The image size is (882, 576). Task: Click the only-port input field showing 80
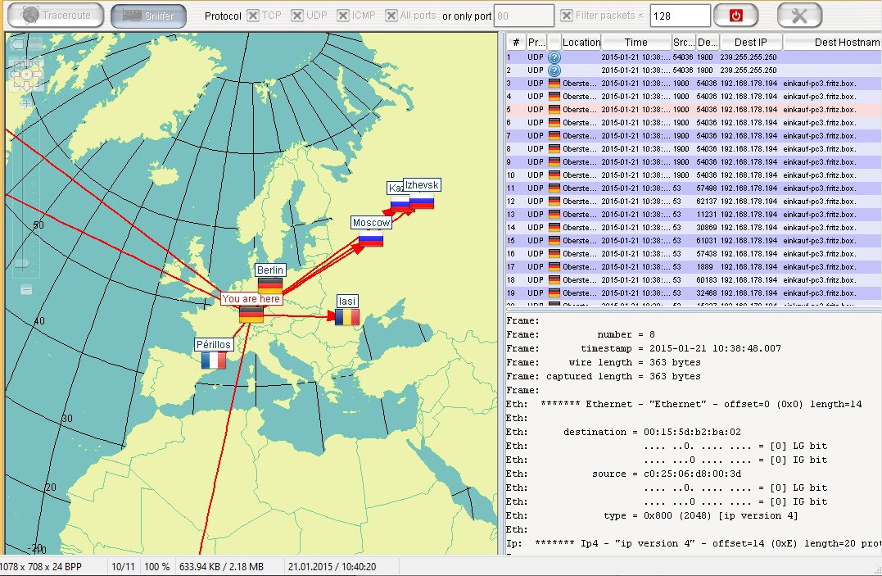point(524,16)
